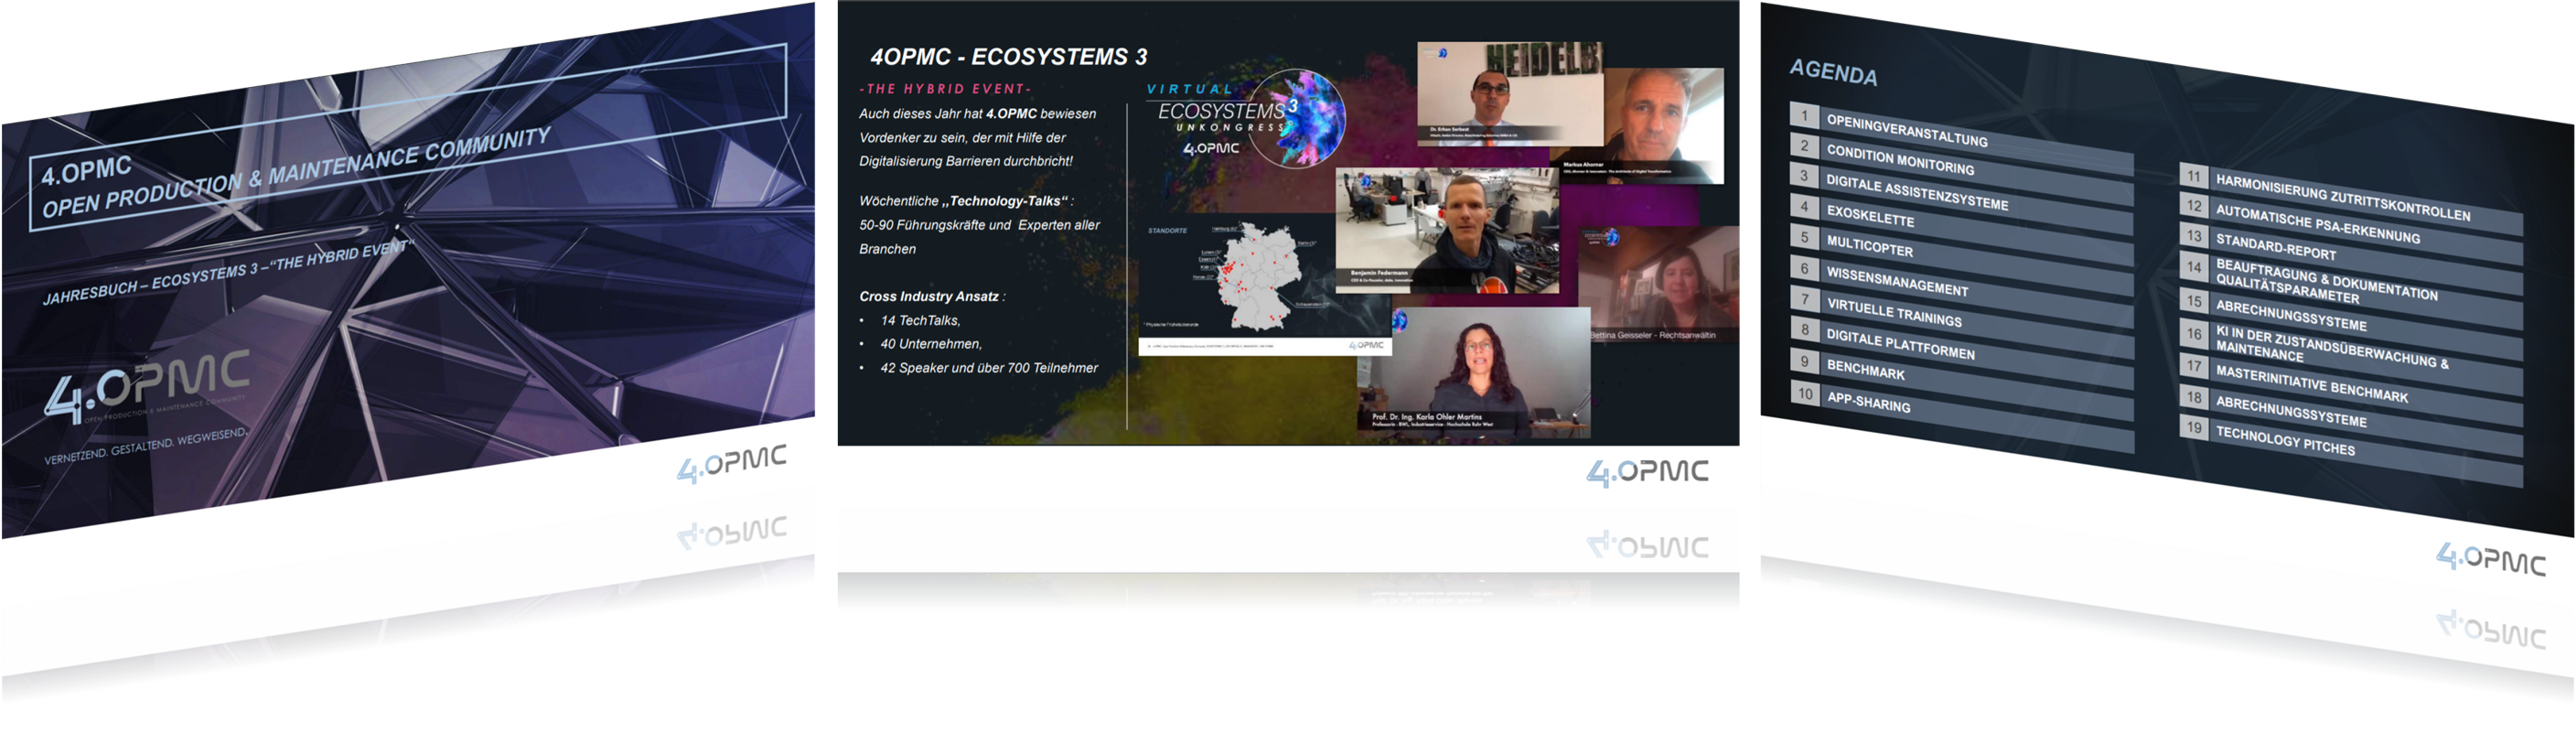2576x743 pixels.
Task: Click 'Vernetzend. Gestaltend. Wegweisend.' tagline
Action: click(146, 446)
